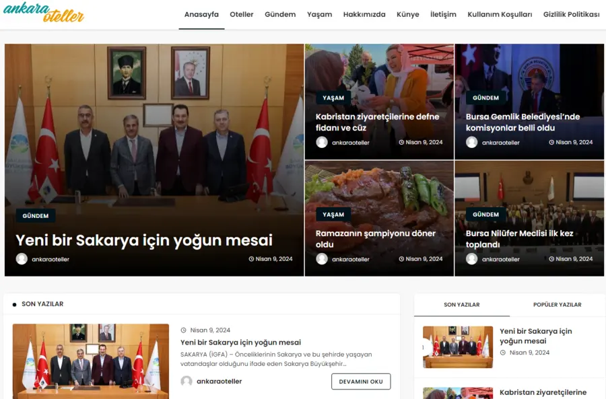Click the clock icon on Bursa Gemlik date
Image resolution: width=606 pixels, height=399 pixels.
click(x=551, y=142)
